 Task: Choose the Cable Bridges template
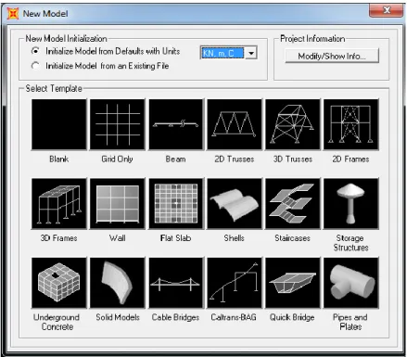click(x=176, y=283)
